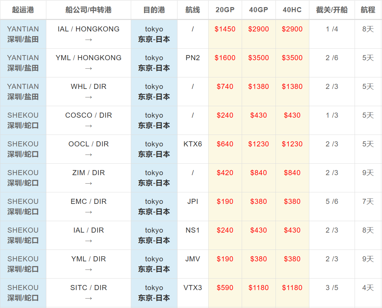The width and height of the screenshot is (382, 308).
Task: Click the arrow beneath WHL / DIR
Action: 89,97
